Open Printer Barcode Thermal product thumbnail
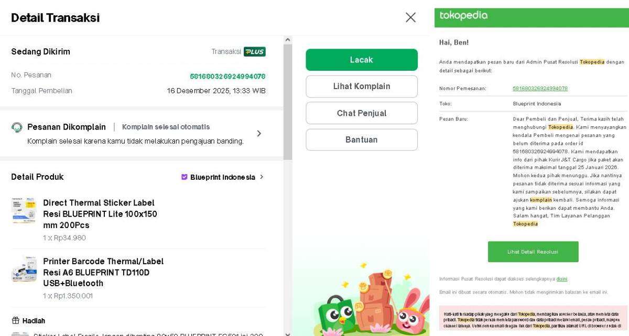The image size is (629, 336). tap(24, 269)
